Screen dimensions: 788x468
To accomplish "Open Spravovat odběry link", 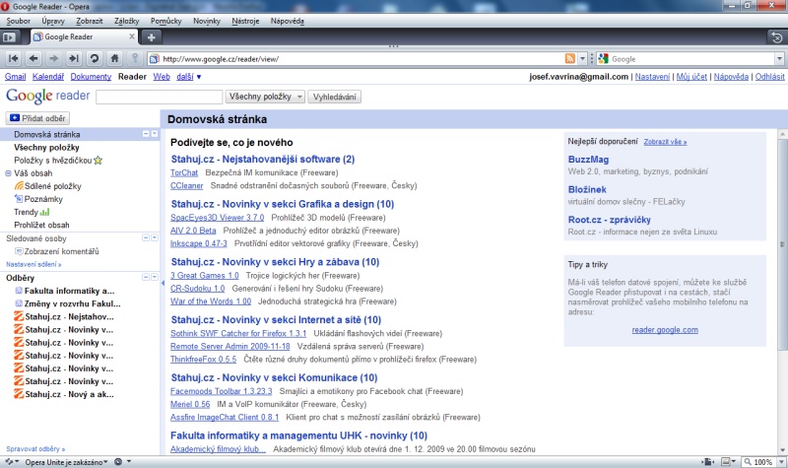I will (35, 449).
